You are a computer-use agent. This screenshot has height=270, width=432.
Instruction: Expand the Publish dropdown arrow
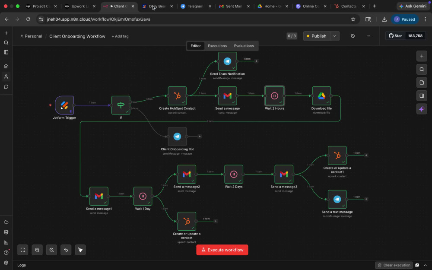pyautogui.click(x=335, y=36)
